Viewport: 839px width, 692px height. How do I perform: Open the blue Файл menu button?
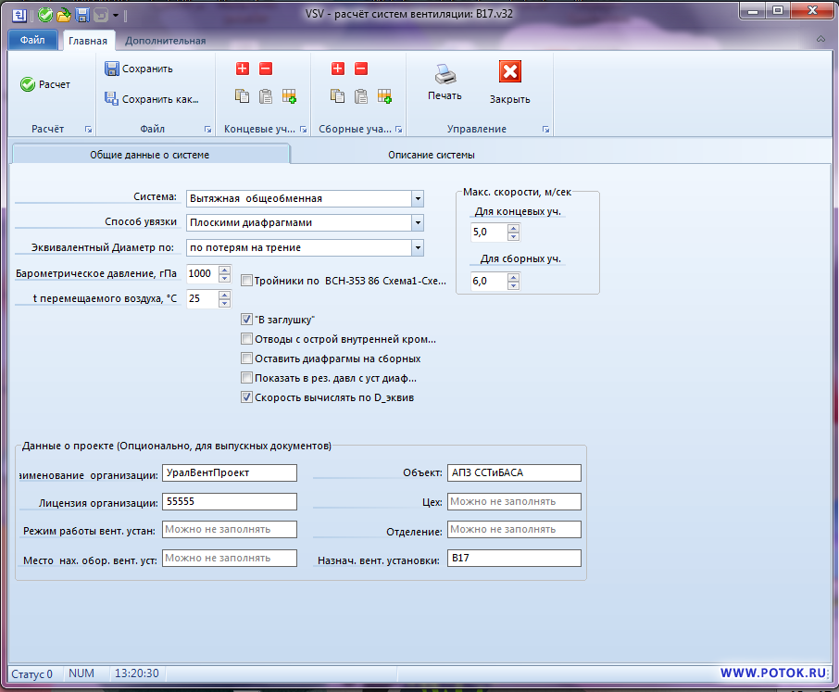click(x=32, y=41)
